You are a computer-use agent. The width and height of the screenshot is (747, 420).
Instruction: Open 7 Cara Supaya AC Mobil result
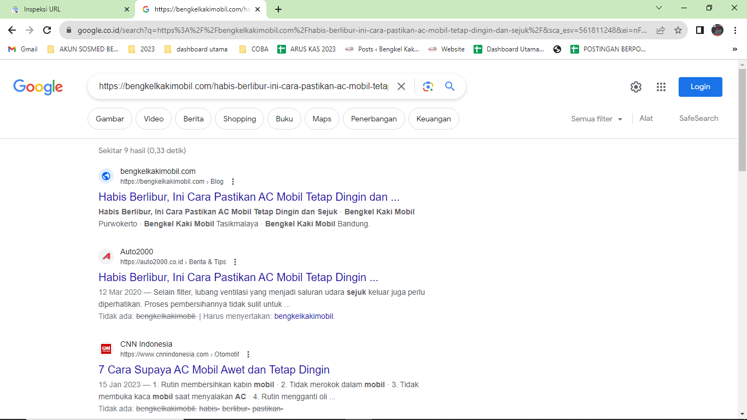coord(214,370)
